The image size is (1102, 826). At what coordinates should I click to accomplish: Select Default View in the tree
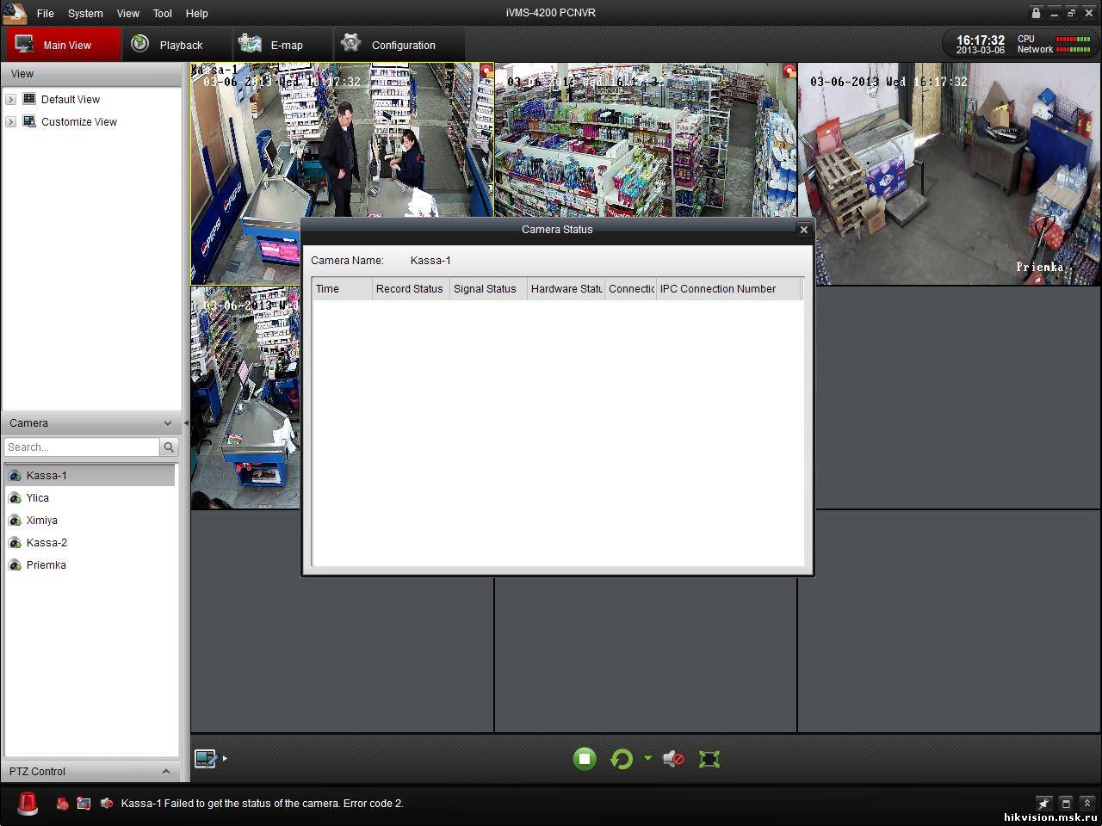point(71,99)
